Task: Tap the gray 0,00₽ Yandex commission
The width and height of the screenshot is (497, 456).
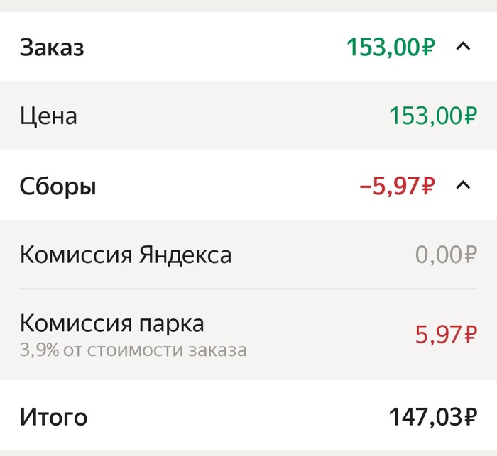Action: tap(446, 255)
